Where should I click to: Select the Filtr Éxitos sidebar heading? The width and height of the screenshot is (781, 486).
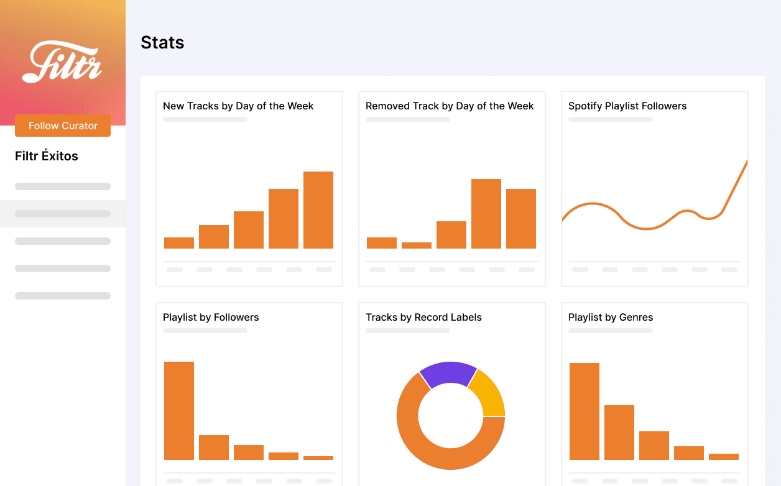click(47, 156)
